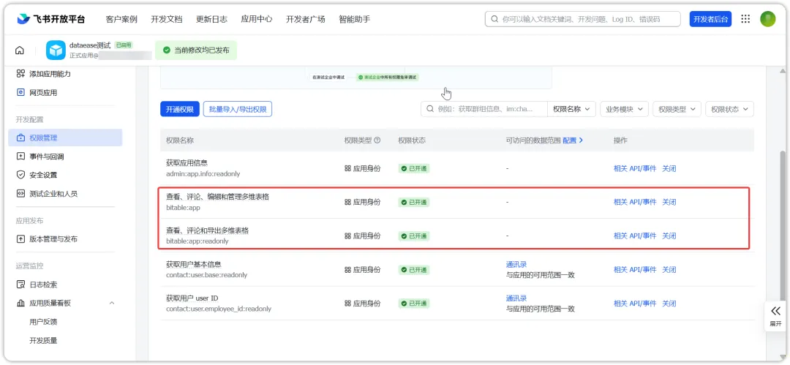Open the 应用中心 top menu
Image resolution: width=790 pixels, height=365 pixels.
257,19
